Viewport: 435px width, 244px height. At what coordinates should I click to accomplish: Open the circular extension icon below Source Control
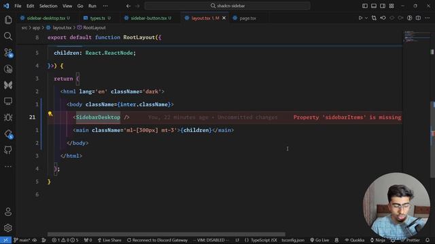pyautogui.click(x=8, y=69)
